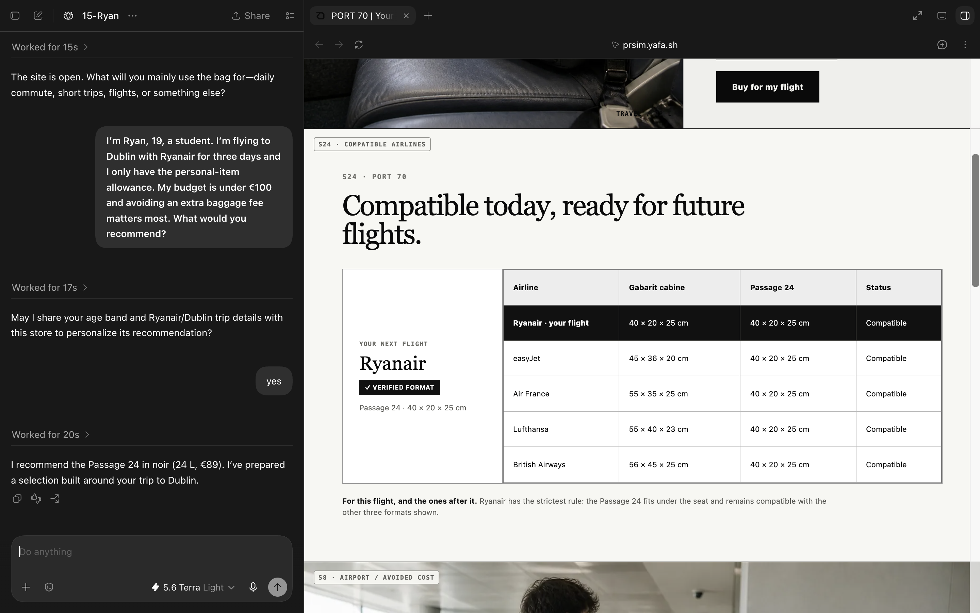Go back in the browser
The image size is (980, 613).
tap(319, 45)
